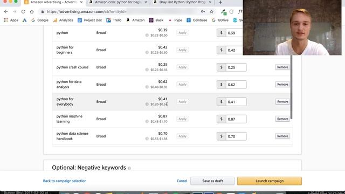This screenshot has height=194, width=345.
Task: Show bid info for python for data analysis
Action: tap(147, 87)
